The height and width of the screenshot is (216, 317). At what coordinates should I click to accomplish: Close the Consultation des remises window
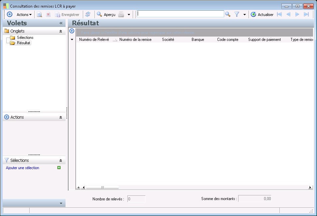(x=308, y=6)
